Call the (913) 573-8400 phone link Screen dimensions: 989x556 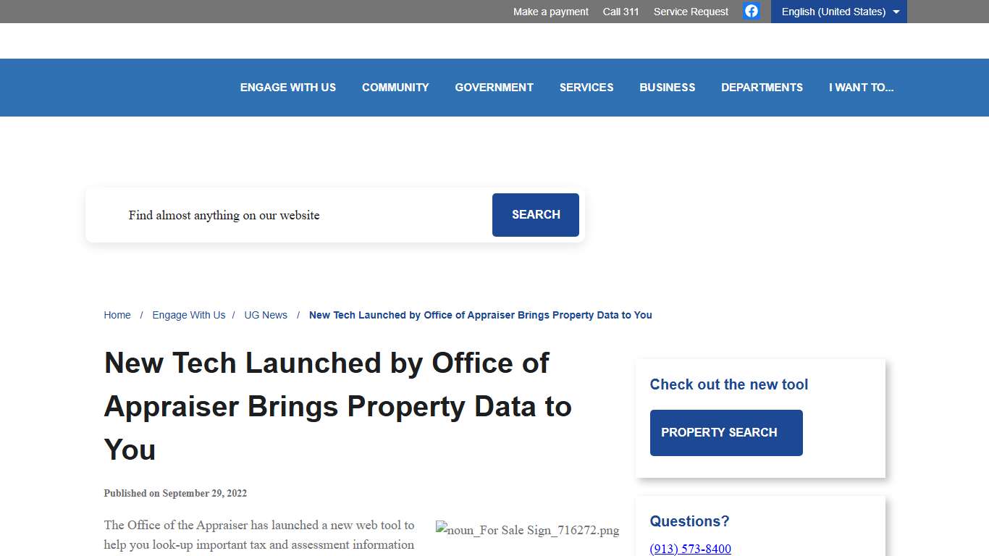(690, 549)
